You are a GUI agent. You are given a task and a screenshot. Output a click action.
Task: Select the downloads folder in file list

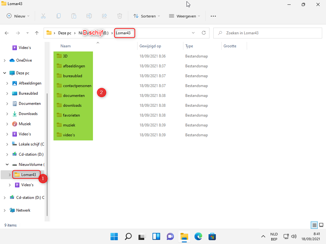pyautogui.click(x=69, y=105)
